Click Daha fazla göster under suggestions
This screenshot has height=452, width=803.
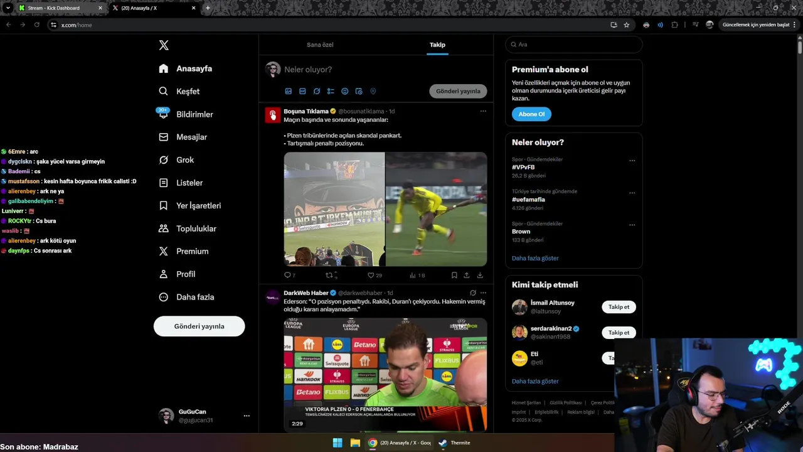click(535, 381)
